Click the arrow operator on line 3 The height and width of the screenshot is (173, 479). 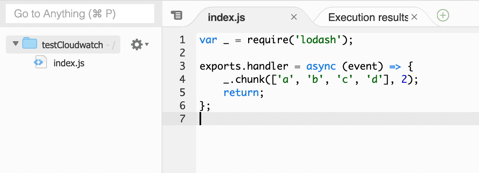396,66
